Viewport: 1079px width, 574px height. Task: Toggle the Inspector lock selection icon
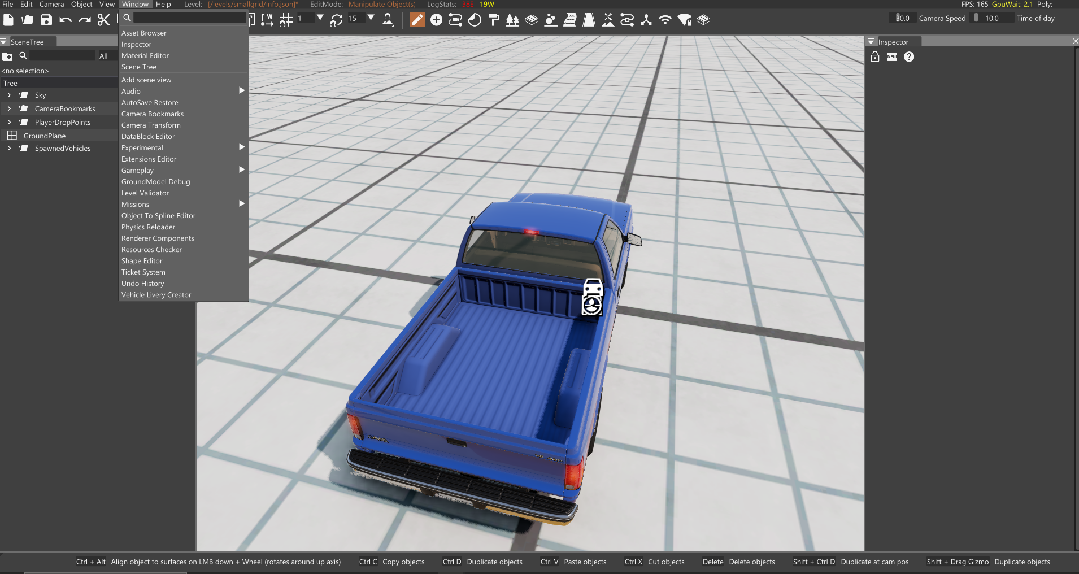coord(875,56)
